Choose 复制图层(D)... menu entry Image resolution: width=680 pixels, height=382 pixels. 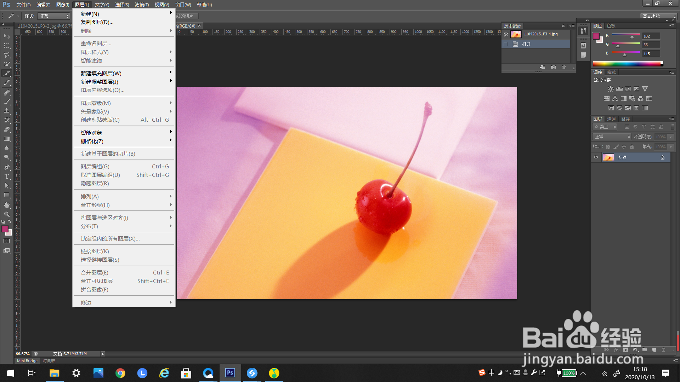point(97,22)
